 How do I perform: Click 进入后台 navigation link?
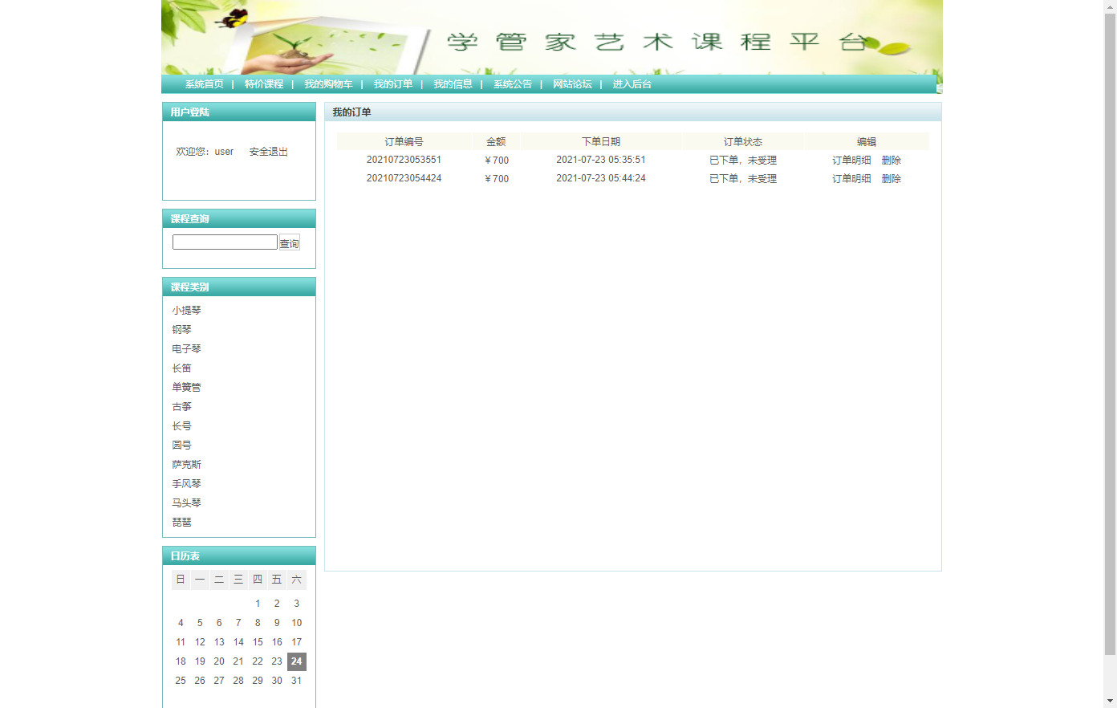pos(632,84)
